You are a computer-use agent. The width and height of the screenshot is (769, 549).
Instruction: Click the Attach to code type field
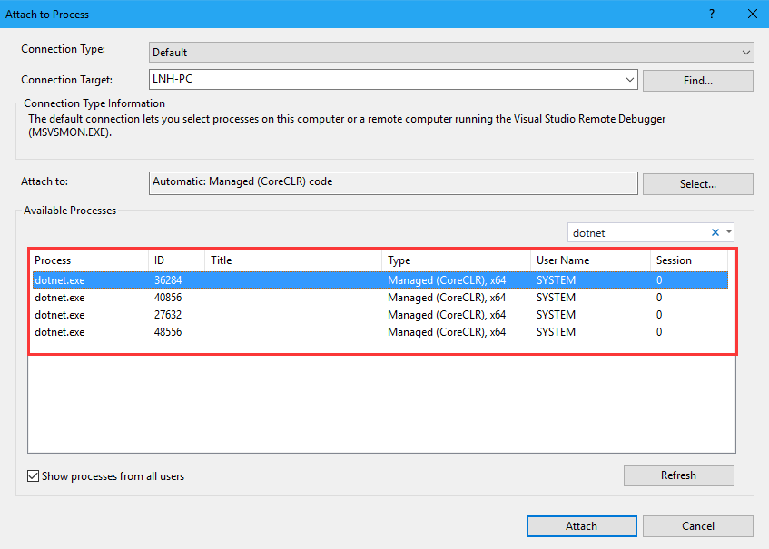pos(393,182)
